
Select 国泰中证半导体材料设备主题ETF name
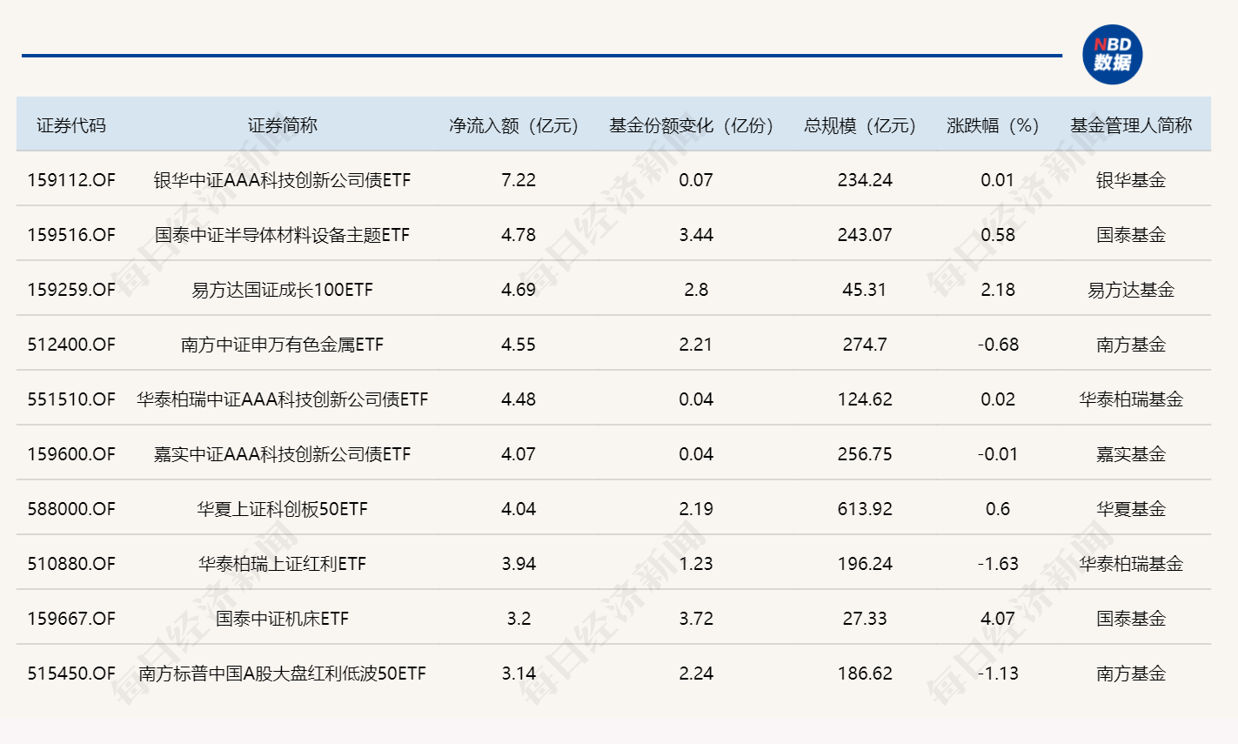tap(283, 235)
